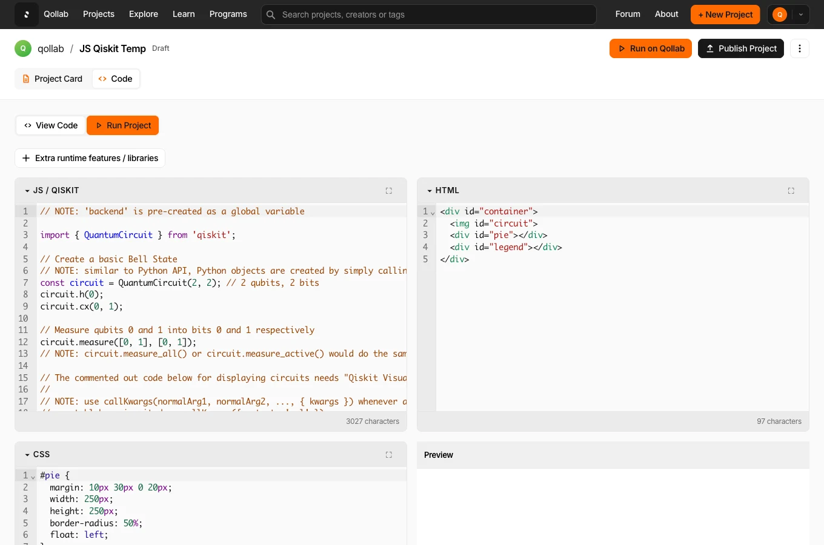
Task: Open the Learn menu
Action: 184,14
